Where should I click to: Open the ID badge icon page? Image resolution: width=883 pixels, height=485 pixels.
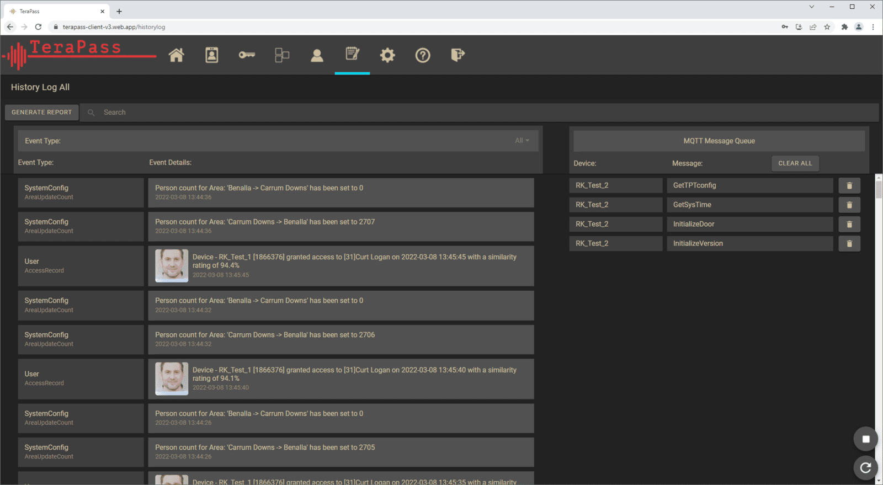click(212, 55)
